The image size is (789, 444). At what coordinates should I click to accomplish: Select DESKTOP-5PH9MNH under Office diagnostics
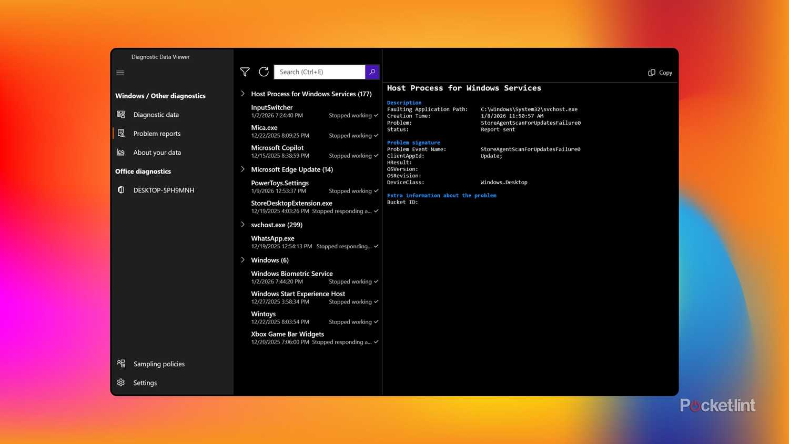(x=164, y=190)
